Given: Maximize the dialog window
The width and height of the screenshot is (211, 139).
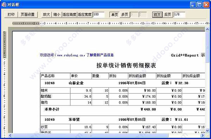Looking at the screenshot, I should [199, 5].
